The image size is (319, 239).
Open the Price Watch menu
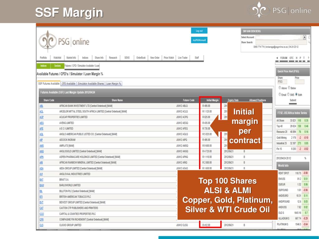point(169,58)
